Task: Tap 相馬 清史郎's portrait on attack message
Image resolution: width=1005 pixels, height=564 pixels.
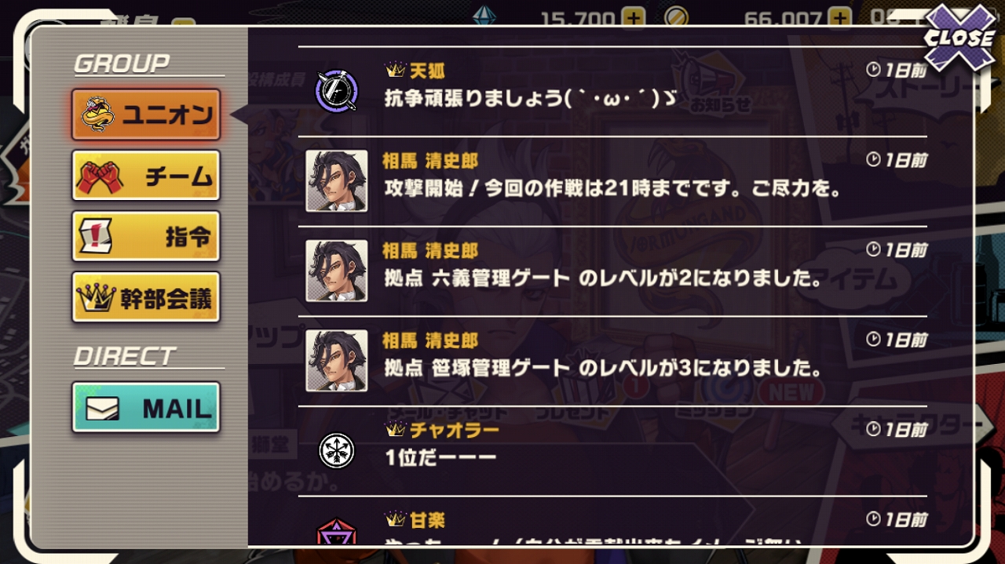Action: tap(337, 181)
